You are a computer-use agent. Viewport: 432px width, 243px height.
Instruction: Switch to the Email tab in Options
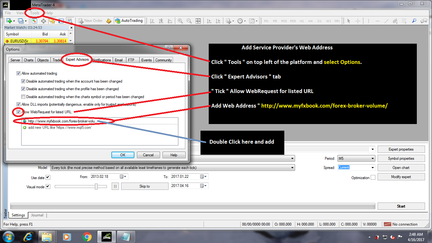(119, 60)
